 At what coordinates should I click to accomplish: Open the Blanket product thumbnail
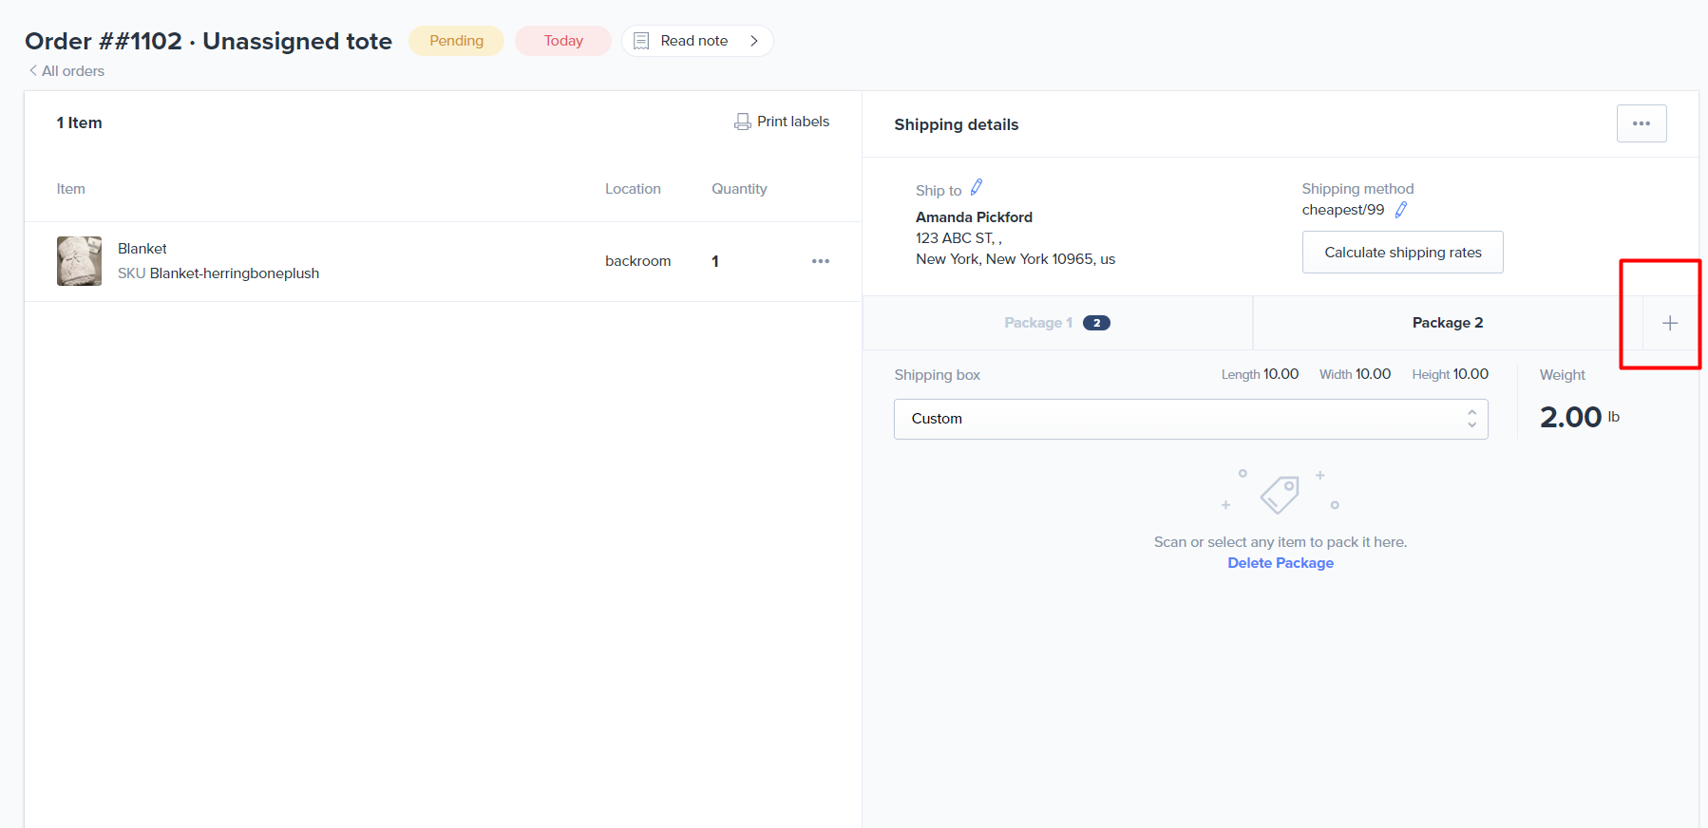click(x=79, y=261)
